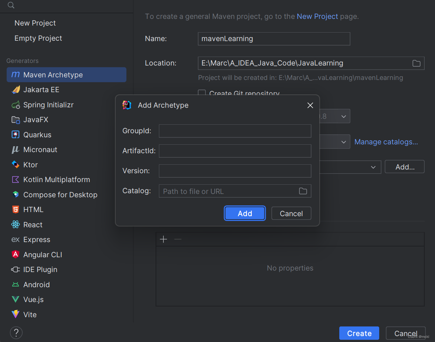Viewport: 435px width, 342px height.
Task: Focus the Version input field
Action: point(235,171)
